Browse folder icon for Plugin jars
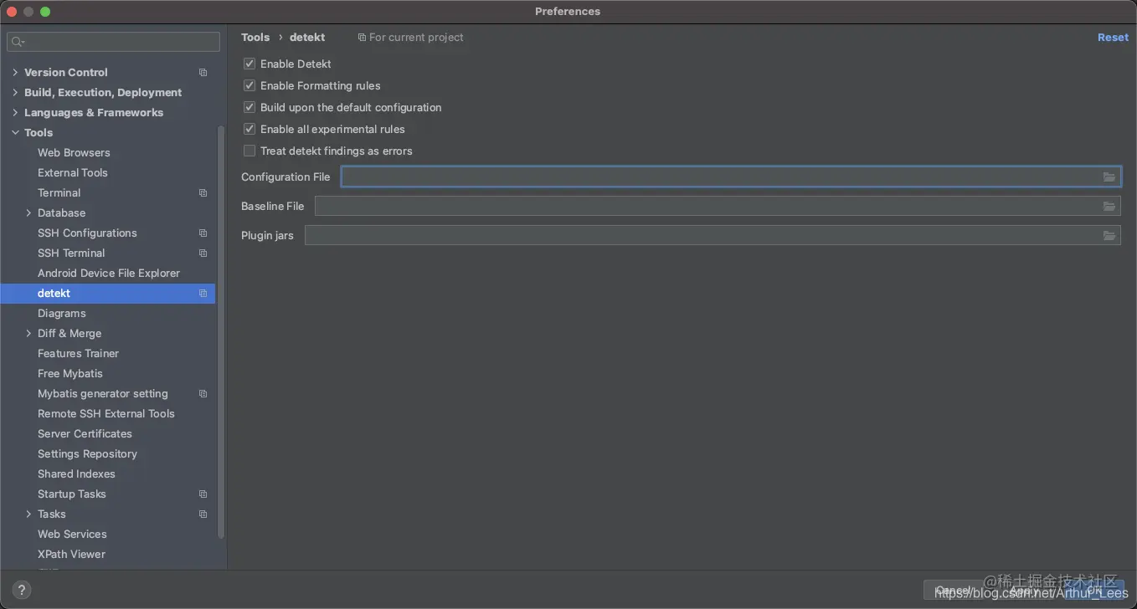This screenshot has width=1137, height=609. coord(1109,235)
